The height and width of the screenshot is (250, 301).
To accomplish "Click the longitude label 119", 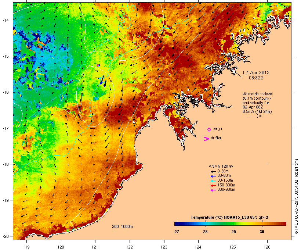I will coord(26,247).
